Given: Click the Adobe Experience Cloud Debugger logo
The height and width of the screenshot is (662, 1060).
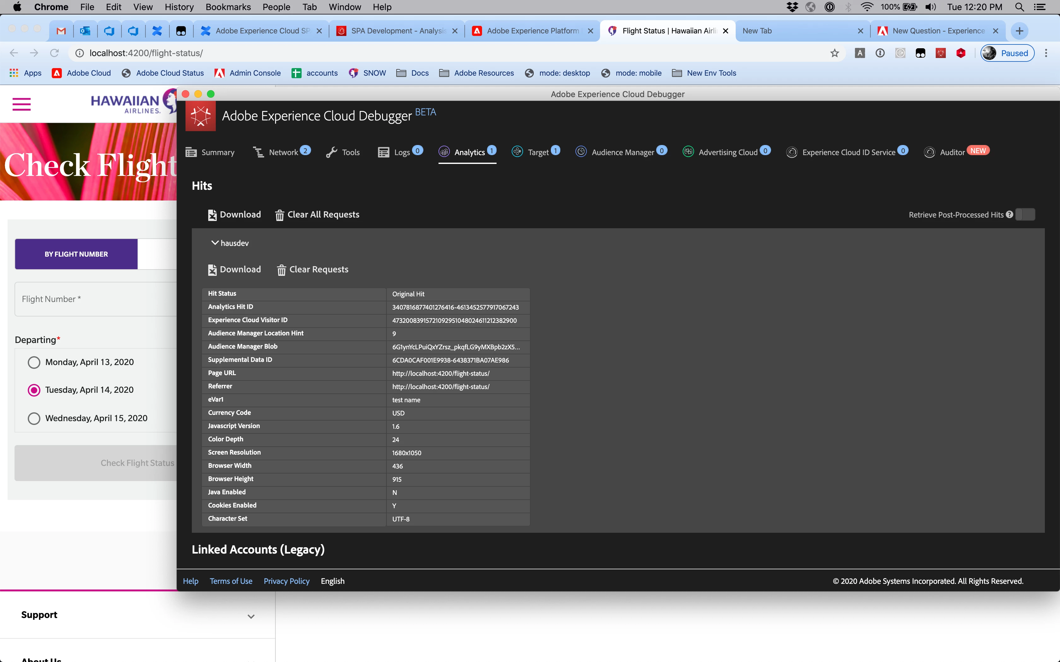Looking at the screenshot, I should (201, 116).
